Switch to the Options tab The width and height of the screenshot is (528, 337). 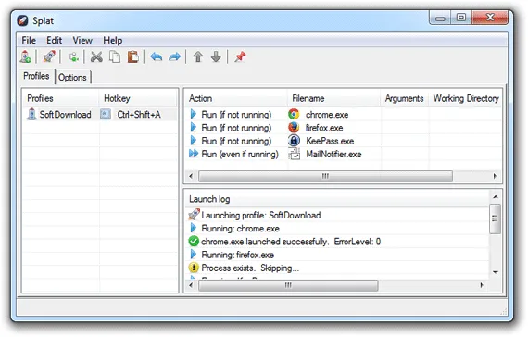tap(72, 78)
